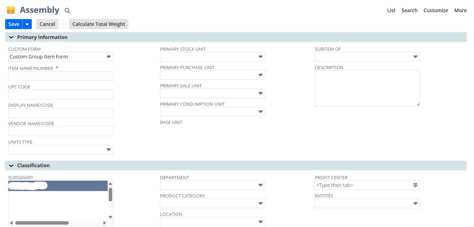
Task: Open the Primary Stock Unit dropdown arrow
Action: pyautogui.click(x=261, y=56)
